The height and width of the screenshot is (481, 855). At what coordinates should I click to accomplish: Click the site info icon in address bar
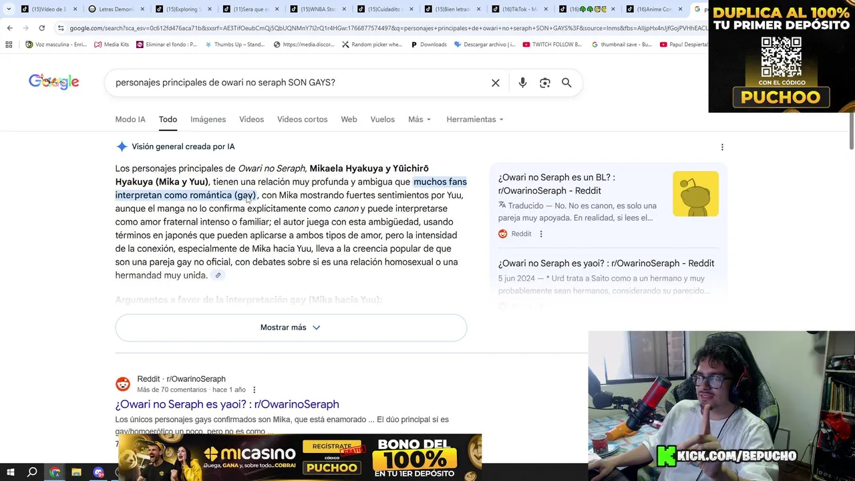click(x=61, y=28)
